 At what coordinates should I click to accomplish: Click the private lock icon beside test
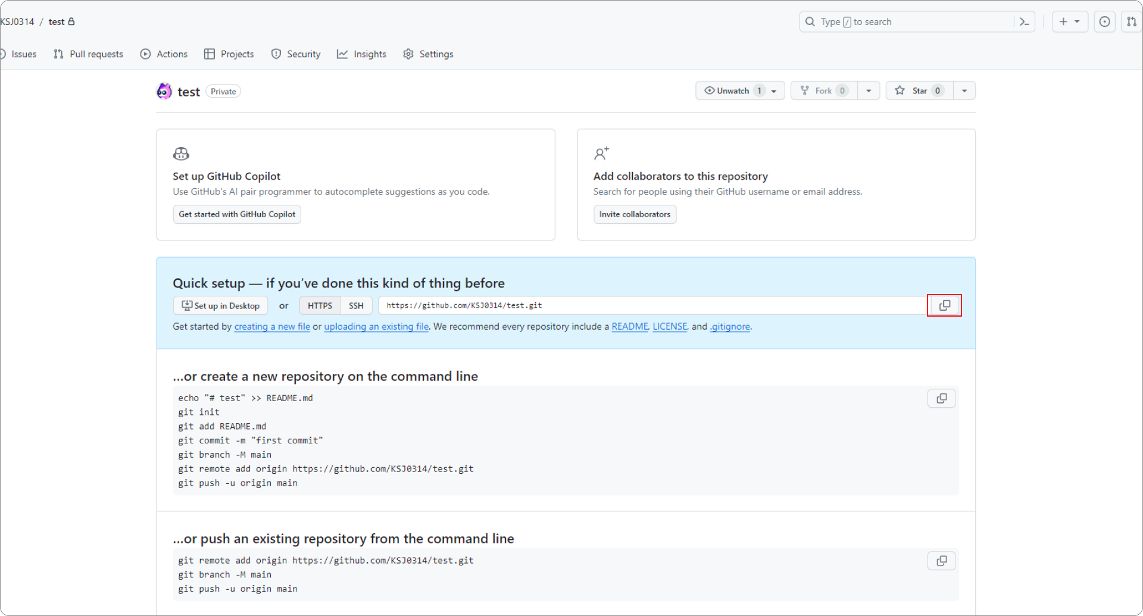click(x=71, y=21)
